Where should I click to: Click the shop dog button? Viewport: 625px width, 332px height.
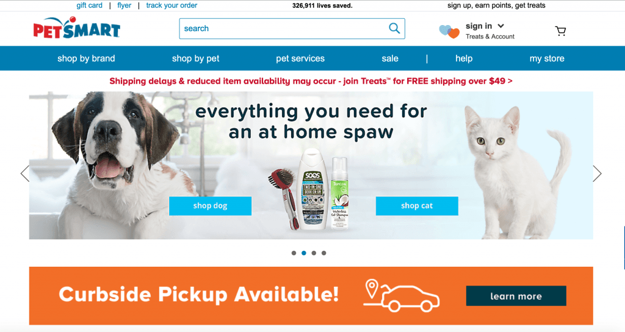pyautogui.click(x=210, y=206)
